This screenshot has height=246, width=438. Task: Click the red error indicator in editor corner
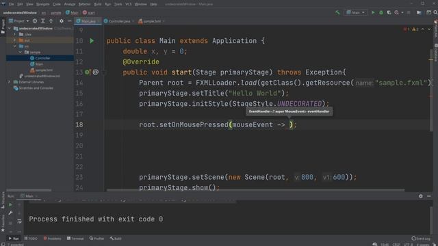tap(407, 29)
